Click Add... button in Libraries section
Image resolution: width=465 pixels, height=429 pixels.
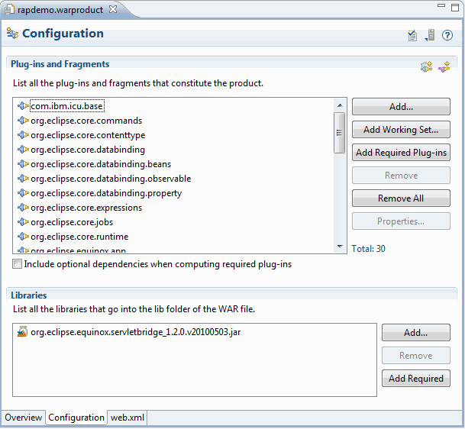coord(416,333)
